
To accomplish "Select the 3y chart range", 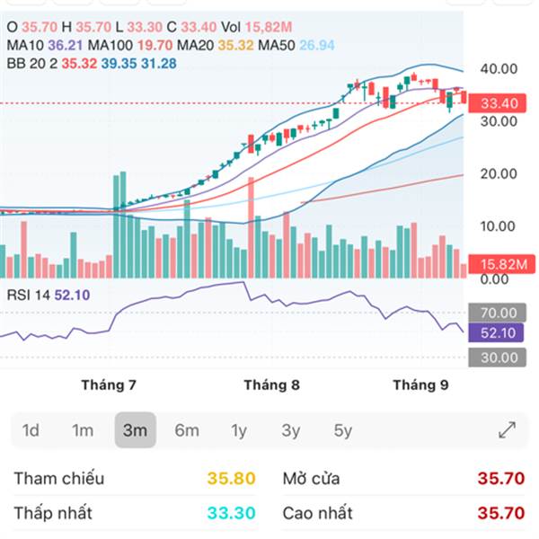I will point(291,430).
